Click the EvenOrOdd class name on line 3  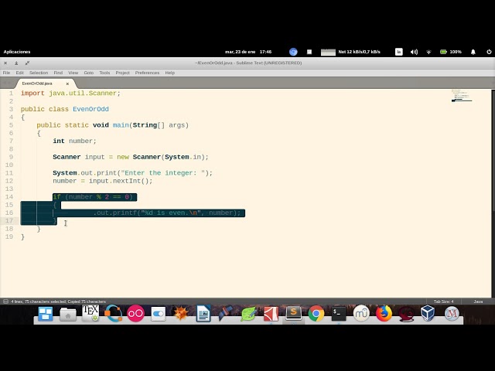(90, 109)
